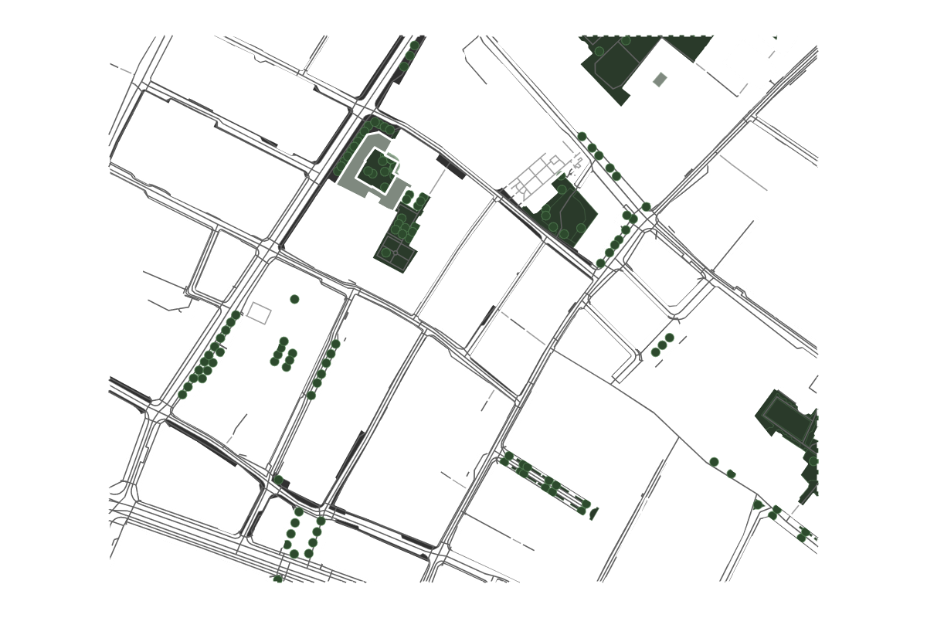This screenshot has height=618, width=927.
Task: Click the small gray diamond-shaped block beside the top park
Action: pos(660,80)
